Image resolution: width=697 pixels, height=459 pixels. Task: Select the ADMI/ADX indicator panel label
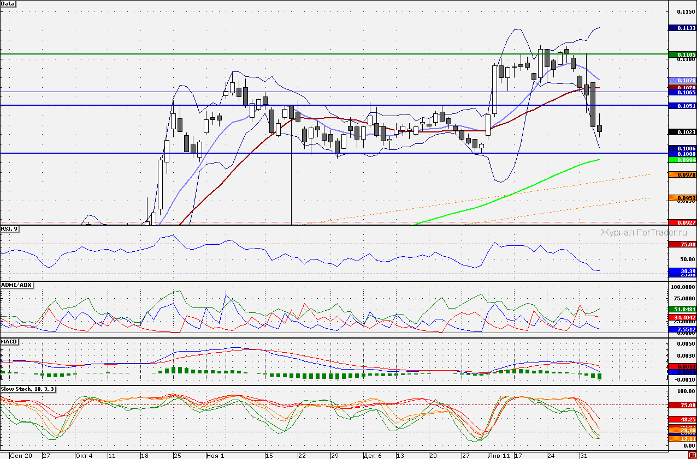coord(17,285)
